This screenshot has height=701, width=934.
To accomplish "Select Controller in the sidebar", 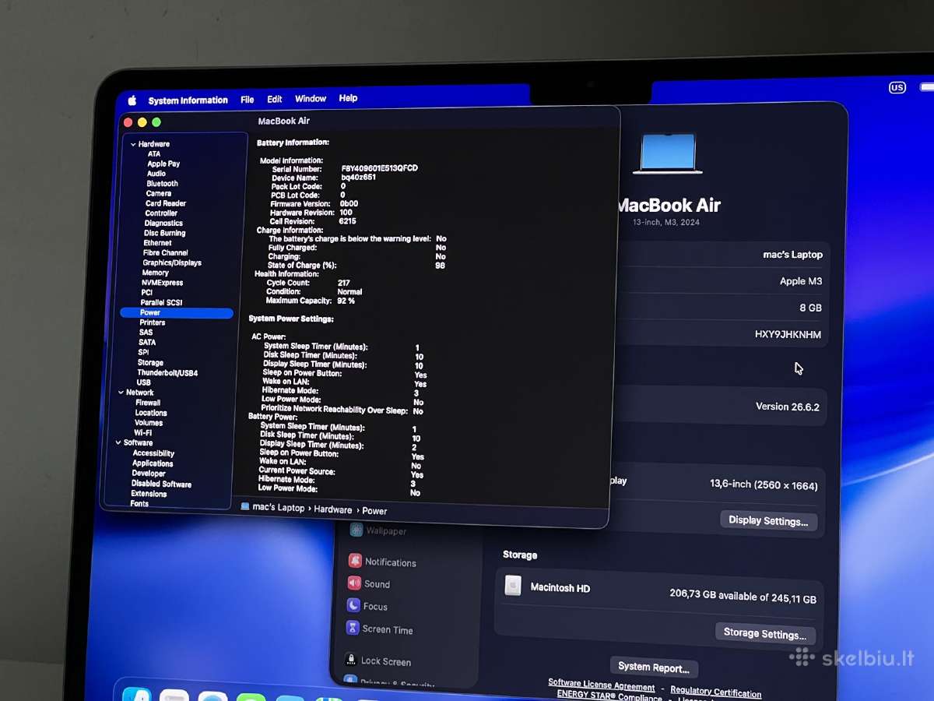I will click(x=161, y=213).
